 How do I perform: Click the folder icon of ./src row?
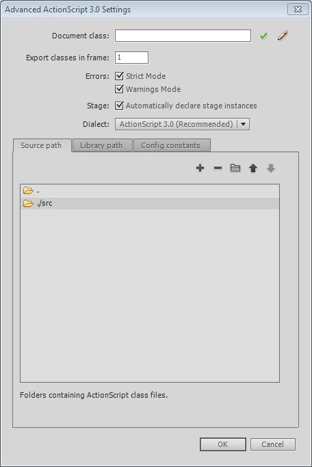(x=28, y=204)
